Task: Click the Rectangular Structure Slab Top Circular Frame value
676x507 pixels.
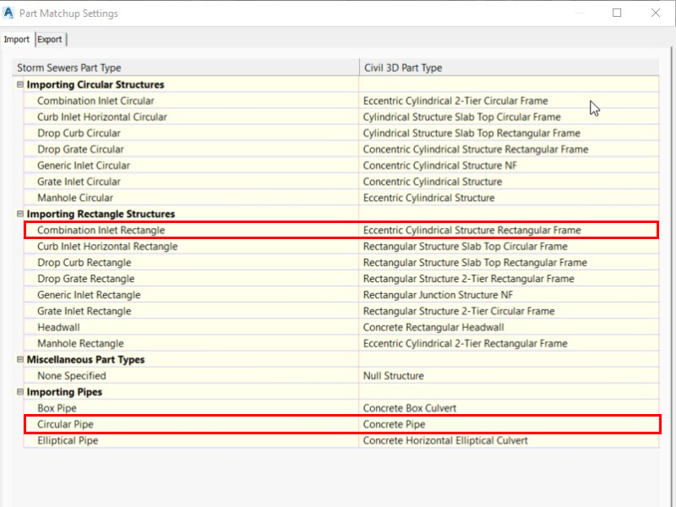Action: (x=466, y=246)
